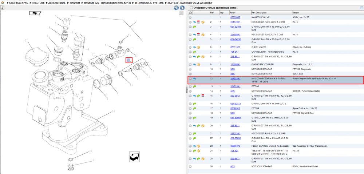The height and width of the screenshot is (174, 364).
Task: Toggle 'Отобразить только выбранные метки' checkbox
Action: (191, 8)
